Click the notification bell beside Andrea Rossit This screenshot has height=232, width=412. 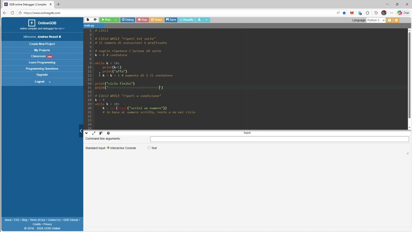click(60, 37)
